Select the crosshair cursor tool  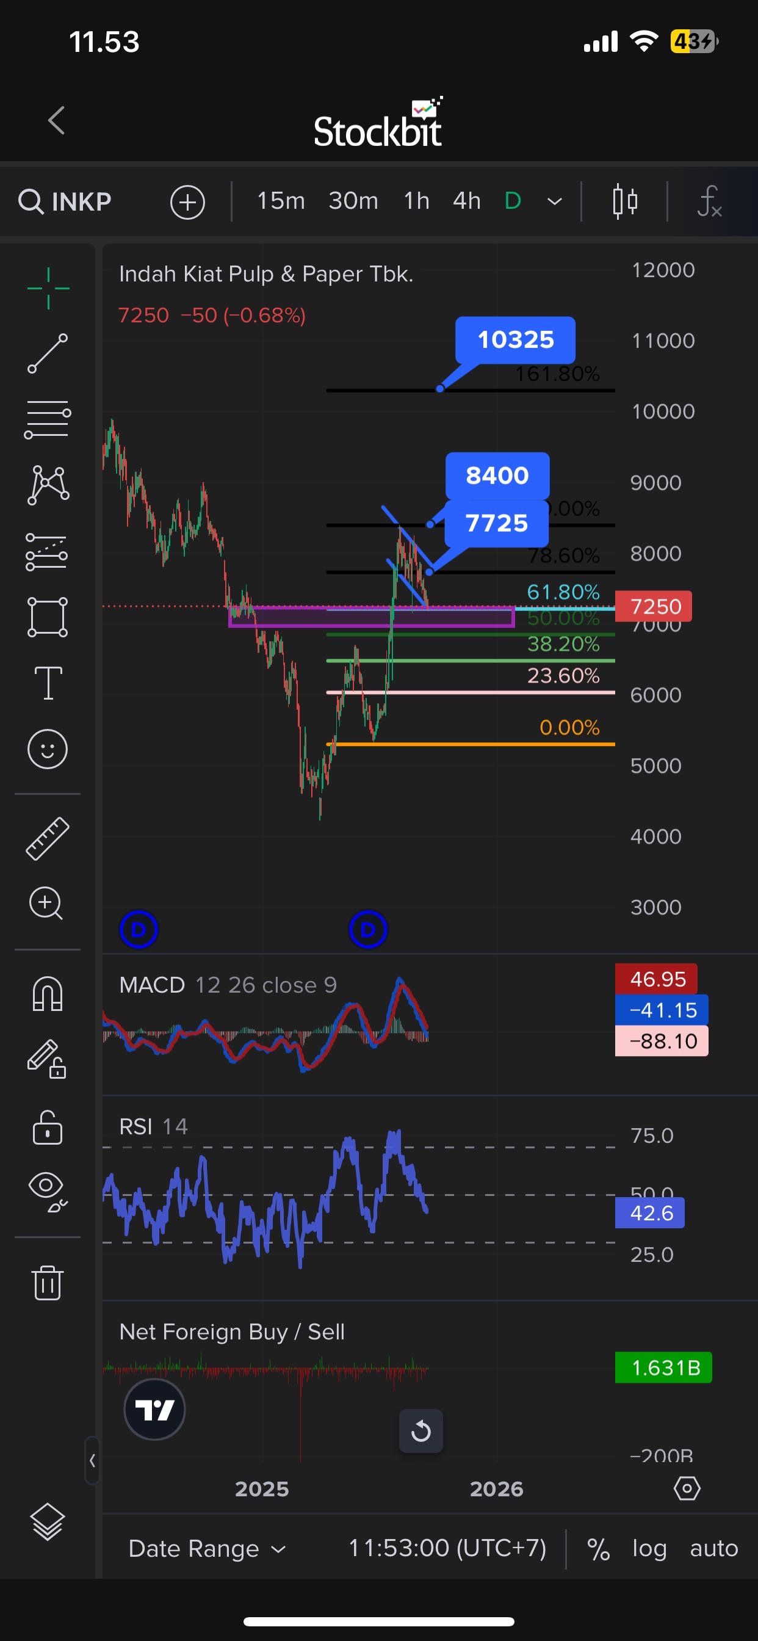pos(48,289)
